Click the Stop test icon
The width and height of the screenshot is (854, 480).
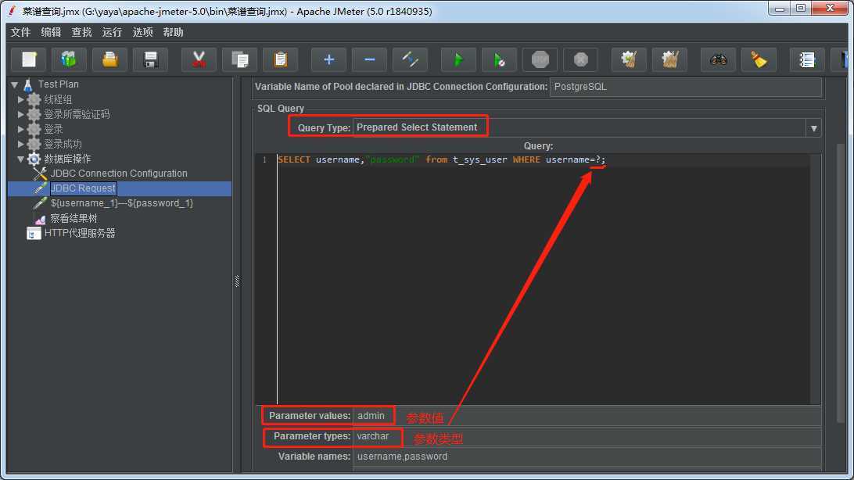tap(540, 59)
